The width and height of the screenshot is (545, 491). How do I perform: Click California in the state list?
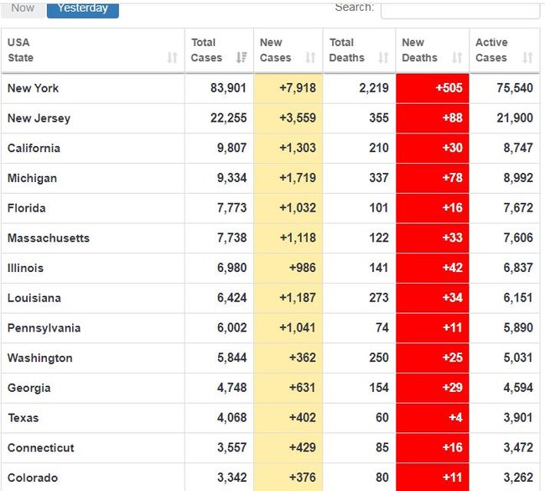click(x=34, y=148)
